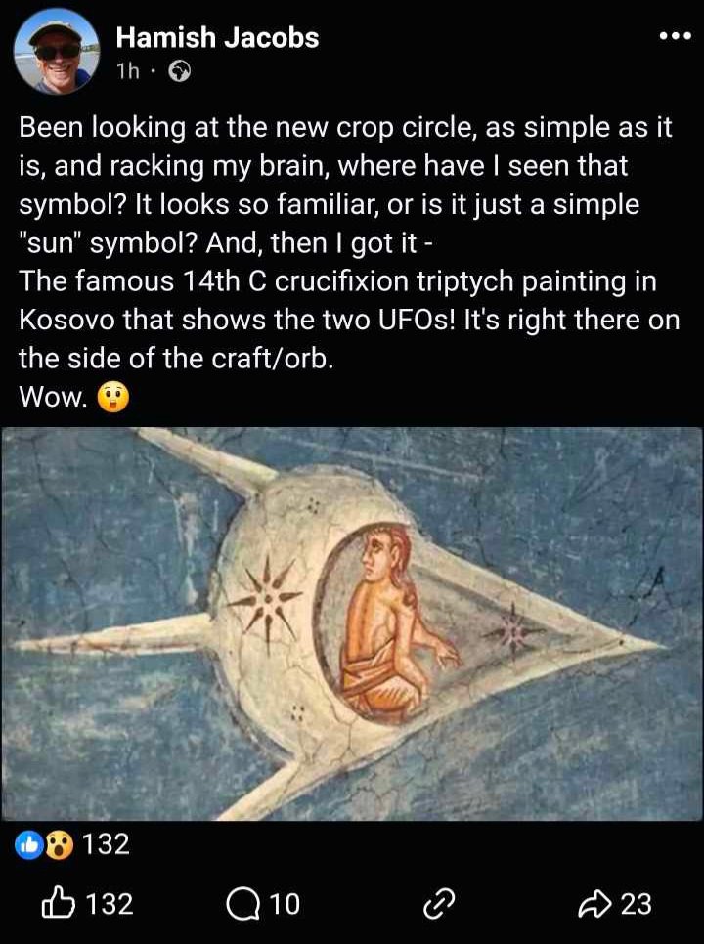
Task: View the wow reaction emoji icon
Action: [59, 844]
